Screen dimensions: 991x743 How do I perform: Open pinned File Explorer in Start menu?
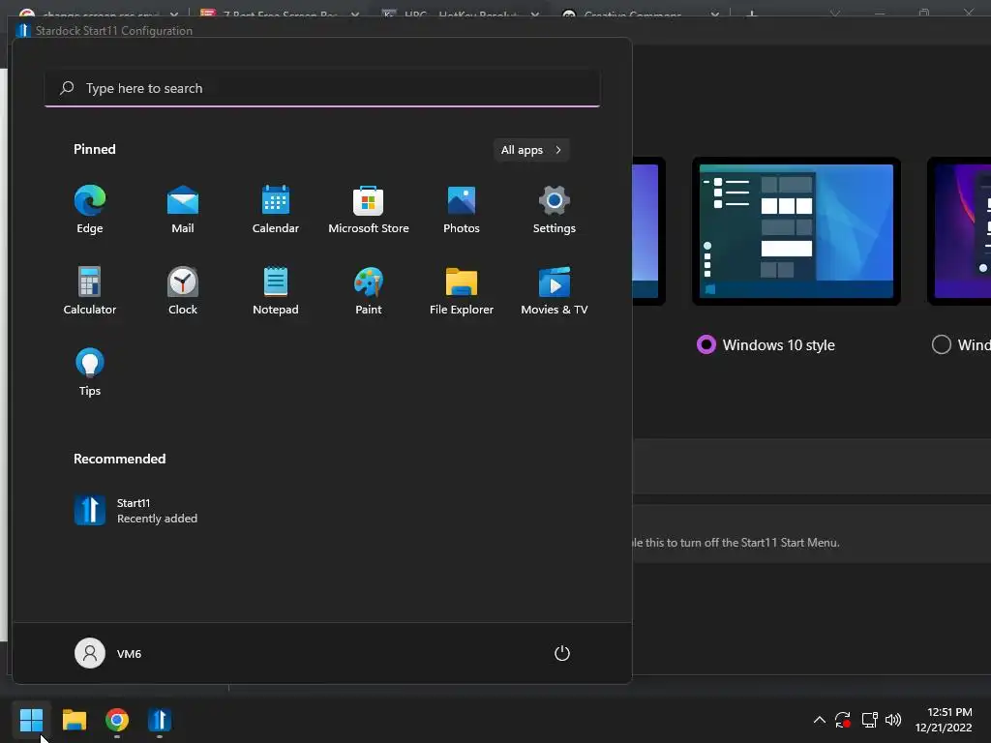[462, 290]
